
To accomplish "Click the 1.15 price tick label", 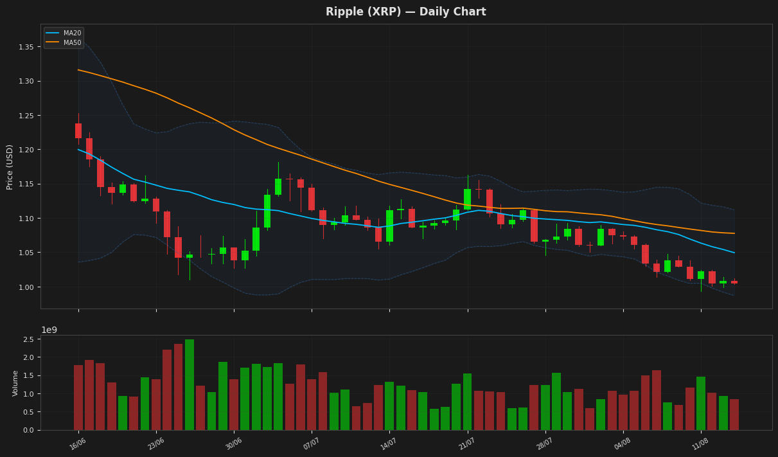I will point(26,184).
